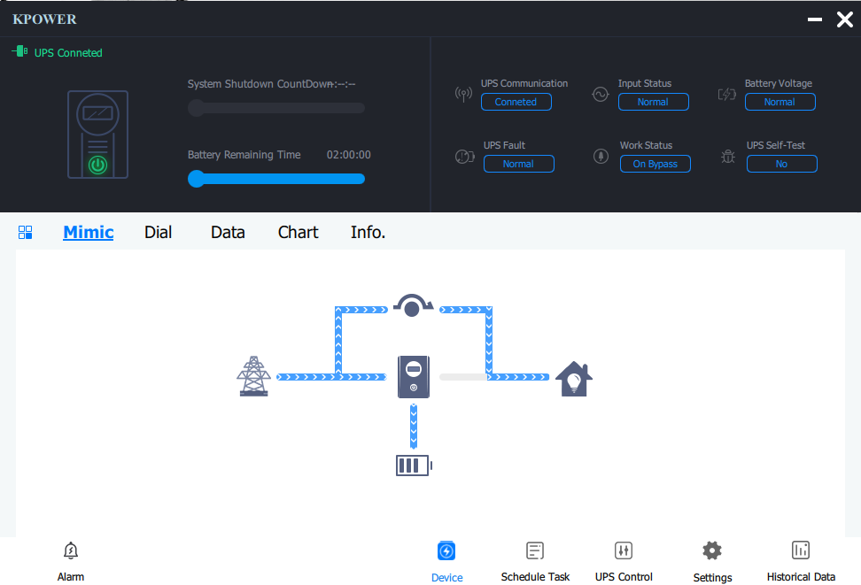Click the battery icon in mimic diagram
The image size is (861, 585).
[x=414, y=466]
